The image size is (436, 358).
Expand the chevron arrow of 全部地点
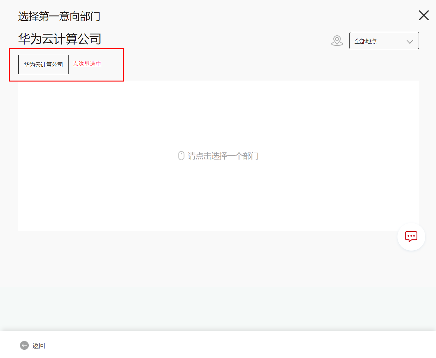coord(410,42)
